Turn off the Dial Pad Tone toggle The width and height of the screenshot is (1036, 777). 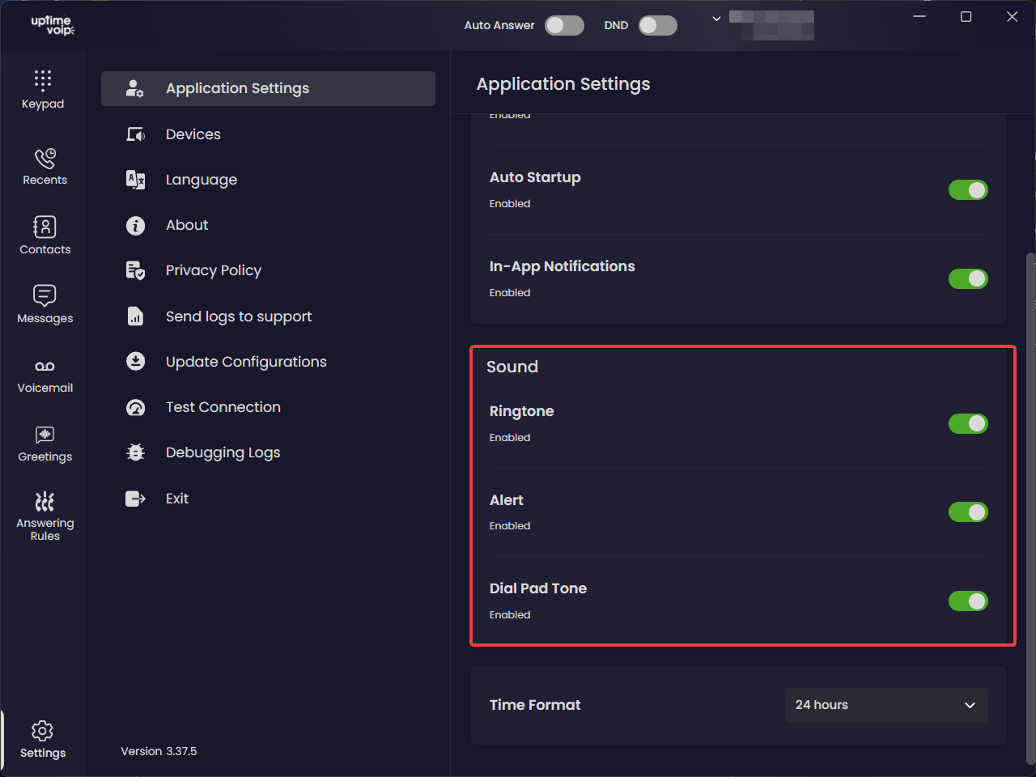968,601
